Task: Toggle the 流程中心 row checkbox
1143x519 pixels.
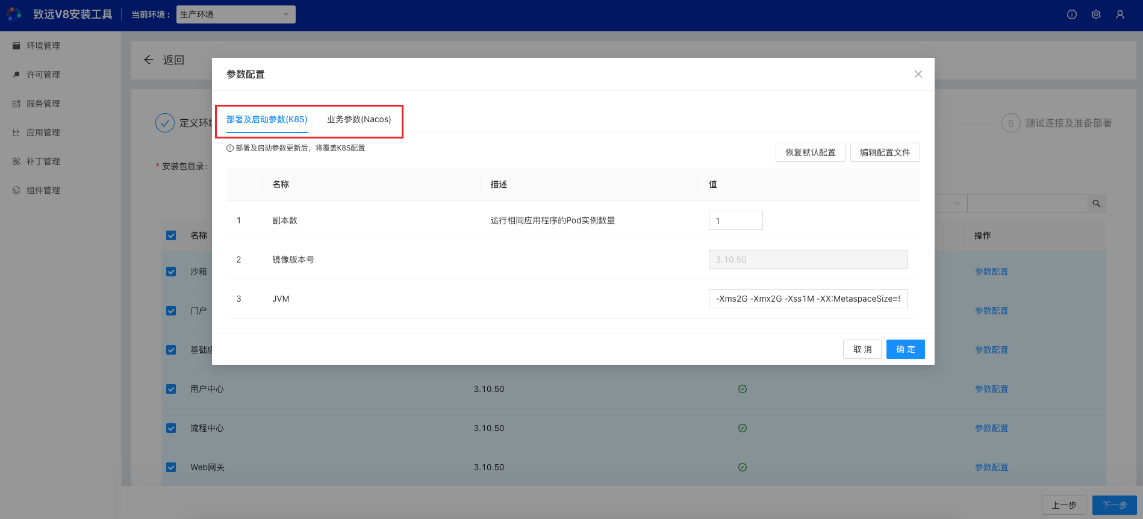Action: [171, 428]
